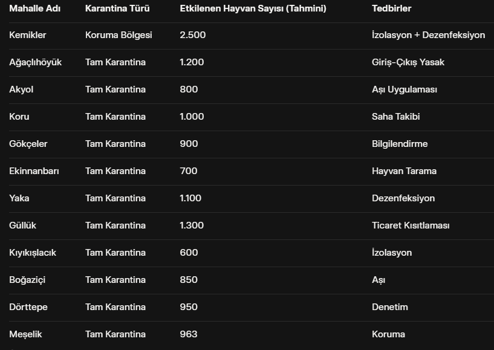Click the Karantina Türü column header
The image size is (494, 350).
(x=117, y=8)
